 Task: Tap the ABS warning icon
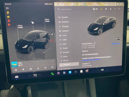coord(8,17)
